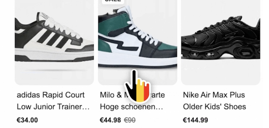Click the Older Kids' Shoes subtitle text

coord(214,107)
